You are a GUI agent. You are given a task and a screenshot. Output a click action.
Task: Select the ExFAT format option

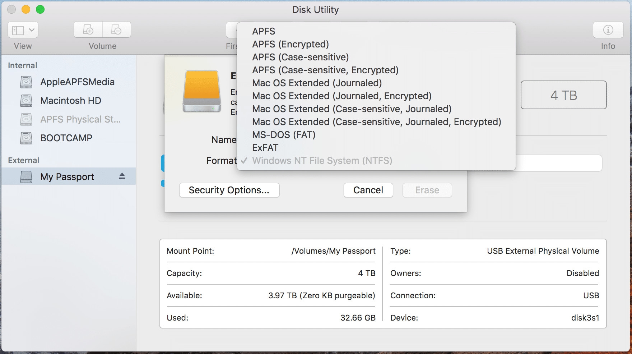pyautogui.click(x=265, y=148)
